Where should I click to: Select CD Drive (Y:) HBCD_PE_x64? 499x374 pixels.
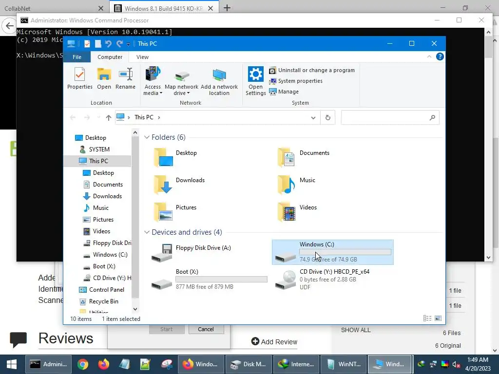click(x=322, y=280)
